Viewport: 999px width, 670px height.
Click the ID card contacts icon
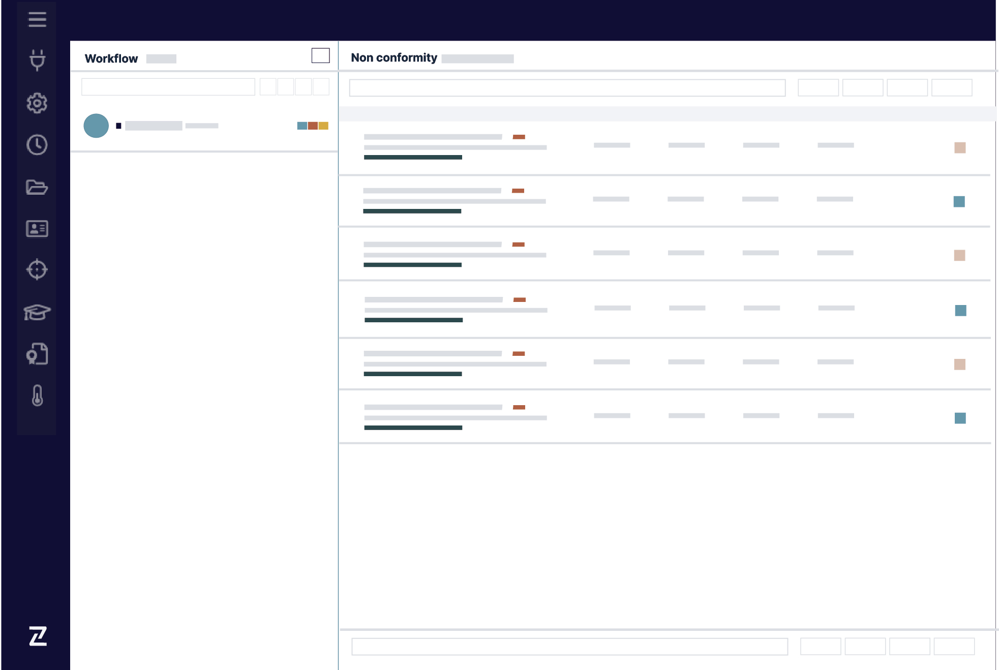(37, 229)
